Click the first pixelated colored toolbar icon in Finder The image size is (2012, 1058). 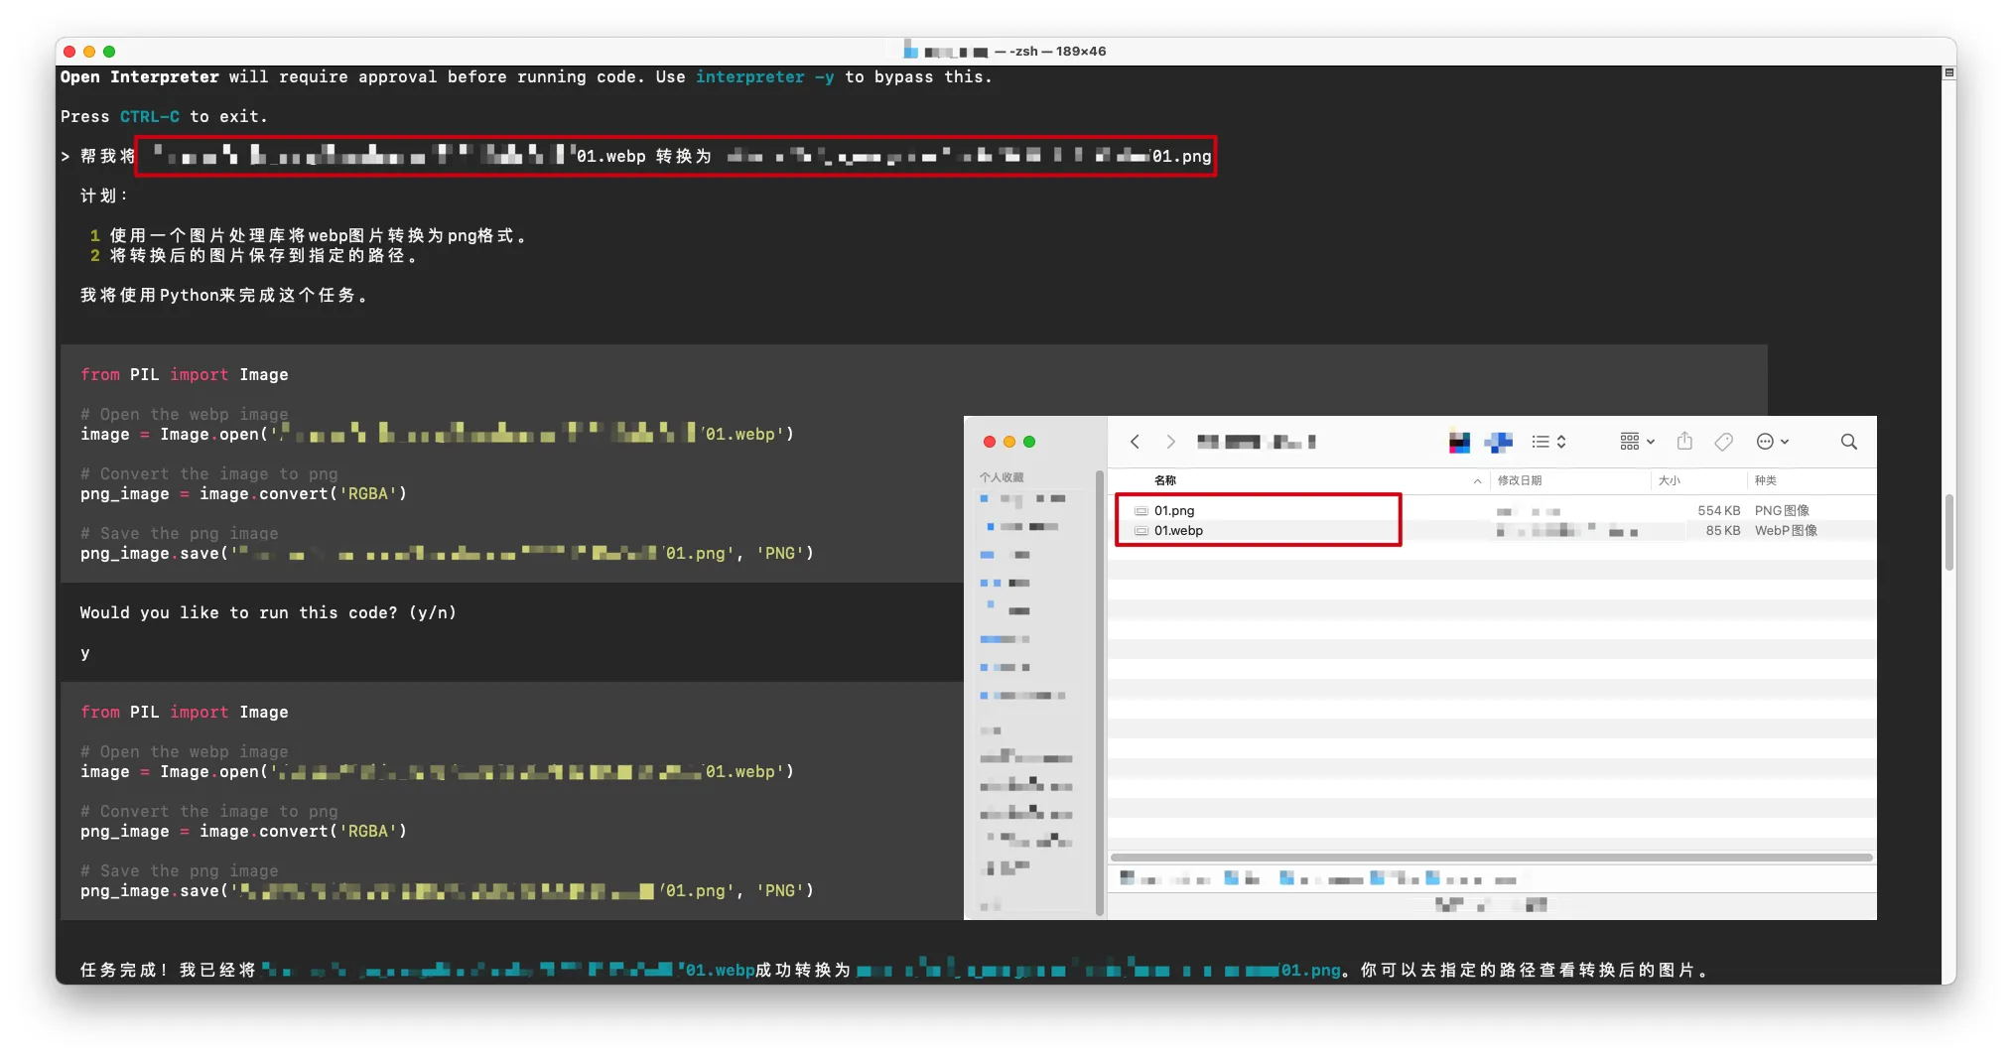point(1459,443)
